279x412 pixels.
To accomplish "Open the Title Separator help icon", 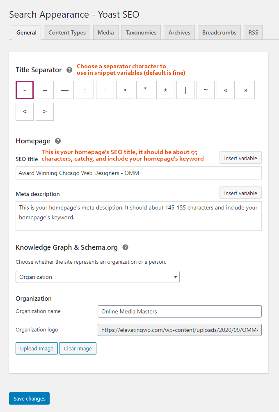I will [69, 70].
